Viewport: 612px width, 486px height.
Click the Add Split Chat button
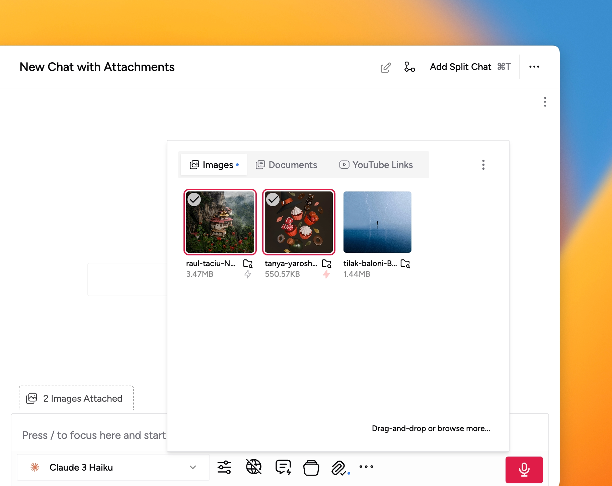(460, 67)
